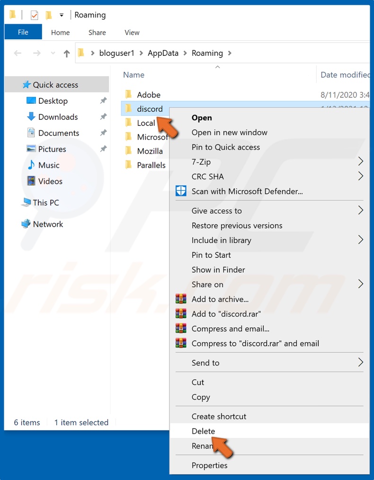This screenshot has height=480, width=374.
Task: Select the Mozilla folder
Action: (x=150, y=151)
